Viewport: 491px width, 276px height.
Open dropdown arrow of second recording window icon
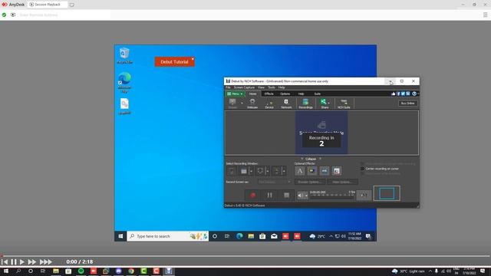click(x=251, y=171)
